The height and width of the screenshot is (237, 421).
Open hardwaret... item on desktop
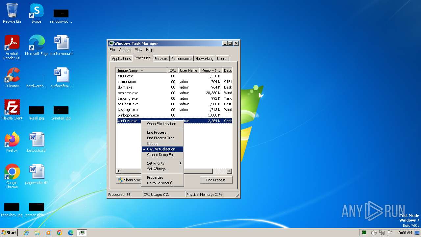[37, 80]
